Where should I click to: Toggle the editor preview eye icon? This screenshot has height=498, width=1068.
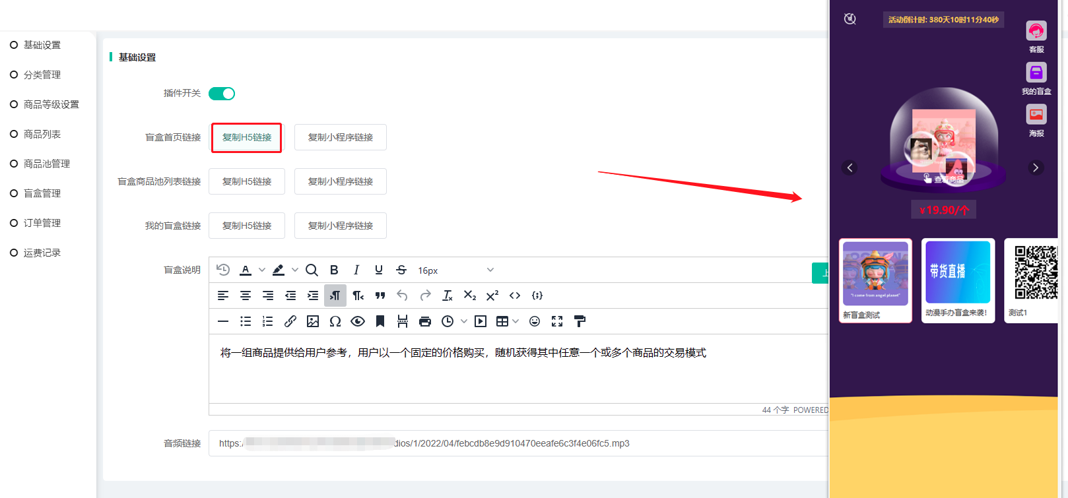[358, 321]
